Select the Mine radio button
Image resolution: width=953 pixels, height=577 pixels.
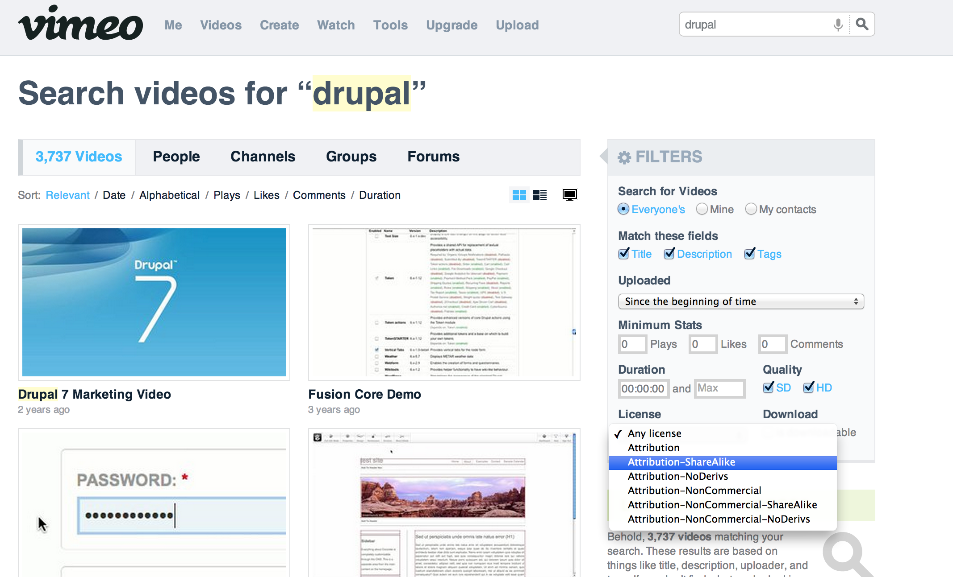(702, 209)
